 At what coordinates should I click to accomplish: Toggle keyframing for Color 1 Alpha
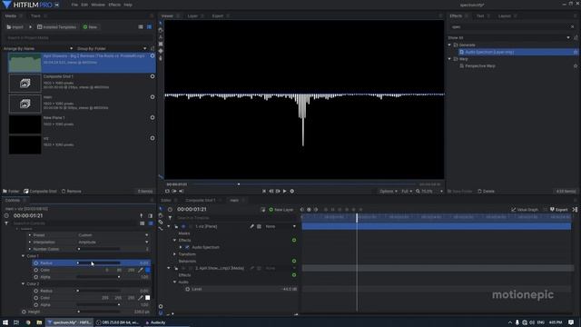pyautogui.click(x=36, y=277)
